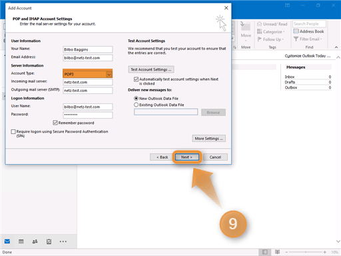Click the Address Book icon in the ribbon

point(296,31)
